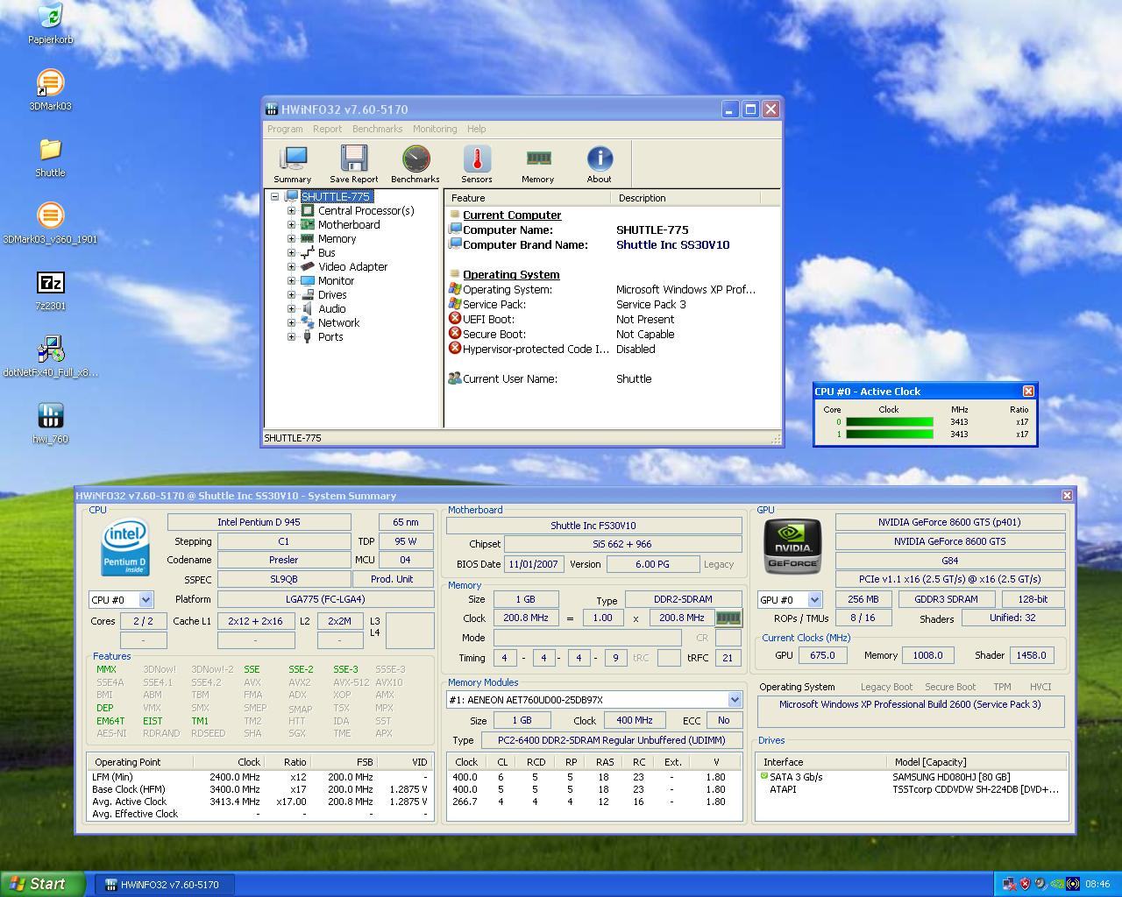1122x897 pixels.
Task: Close the CPU #0 Active Clock window
Action: tap(1028, 392)
